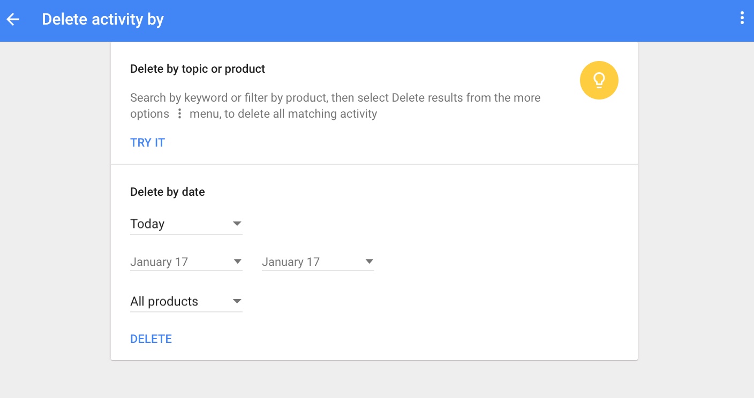Viewport: 754px width, 398px height.
Task: Open the Today date range dropdown
Action: pos(186,224)
